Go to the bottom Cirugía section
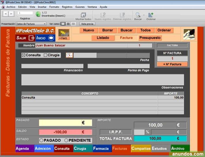The image size is (205, 157). 83,149
